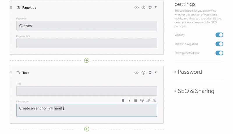Expand the Password section
233x134 pixels.
click(x=188, y=72)
